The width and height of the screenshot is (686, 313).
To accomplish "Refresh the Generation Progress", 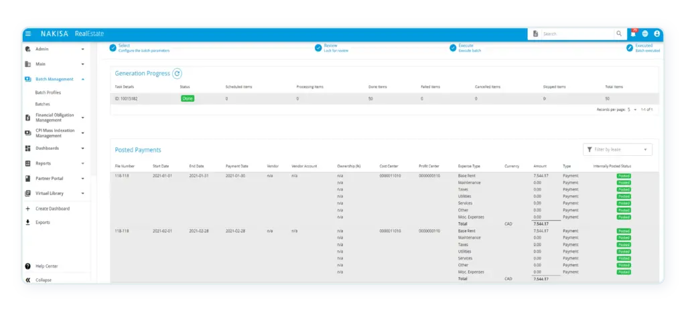I will [x=177, y=74].
